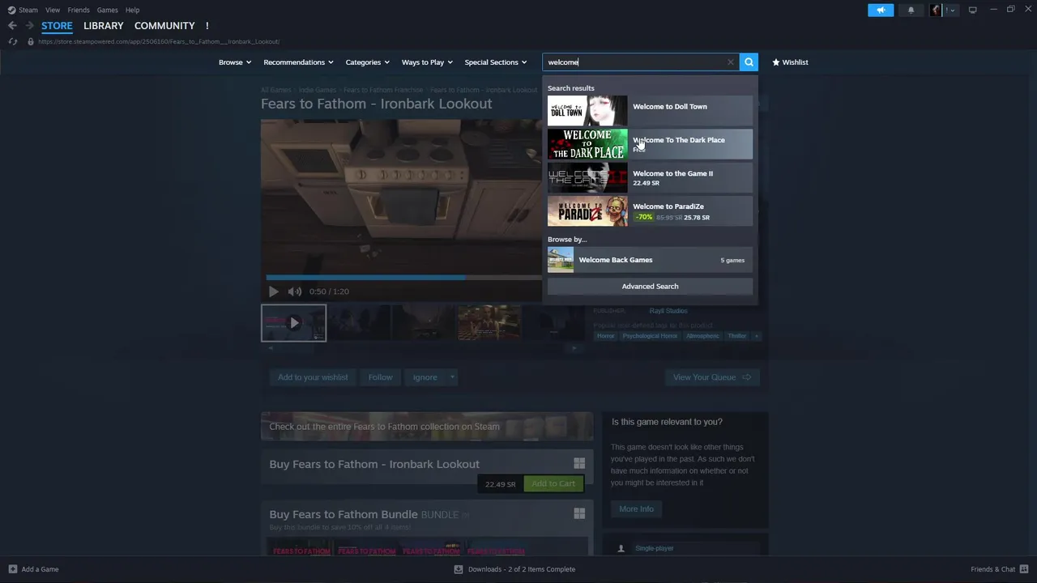The height and width of the screenshot is (583, 1037).
Task: Open Downloads status in bottom bar
Action: pyautogui.click(x=514, y=569)
